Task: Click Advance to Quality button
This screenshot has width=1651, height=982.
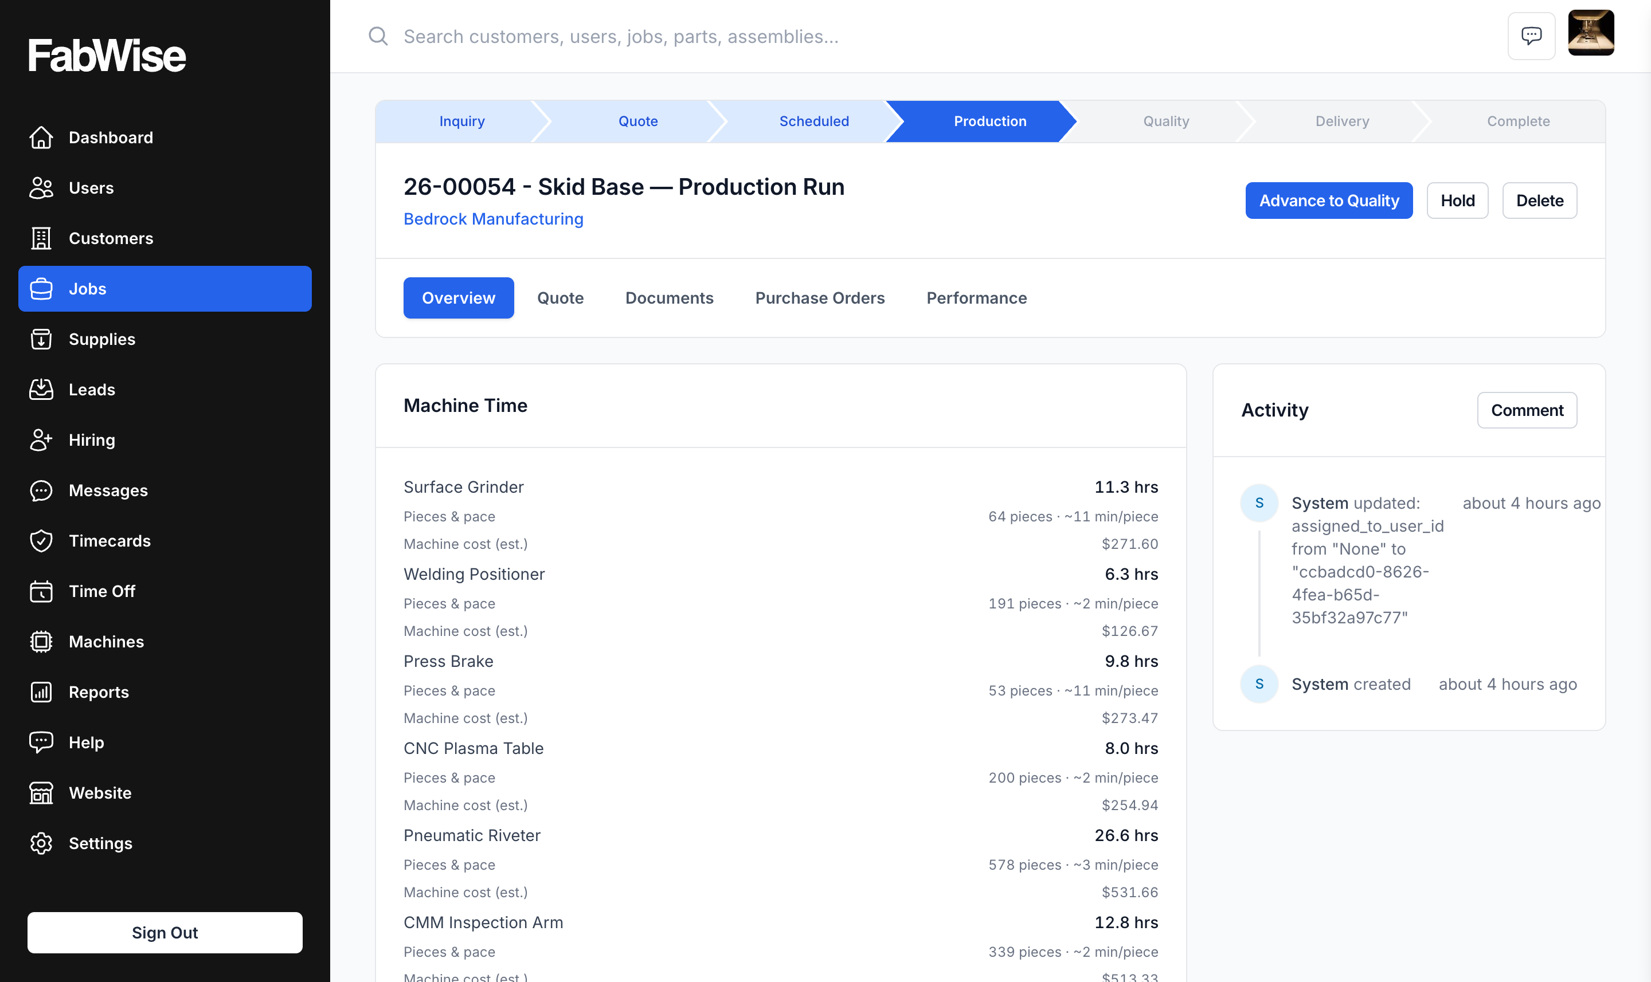Action: tap(1329, 201)
